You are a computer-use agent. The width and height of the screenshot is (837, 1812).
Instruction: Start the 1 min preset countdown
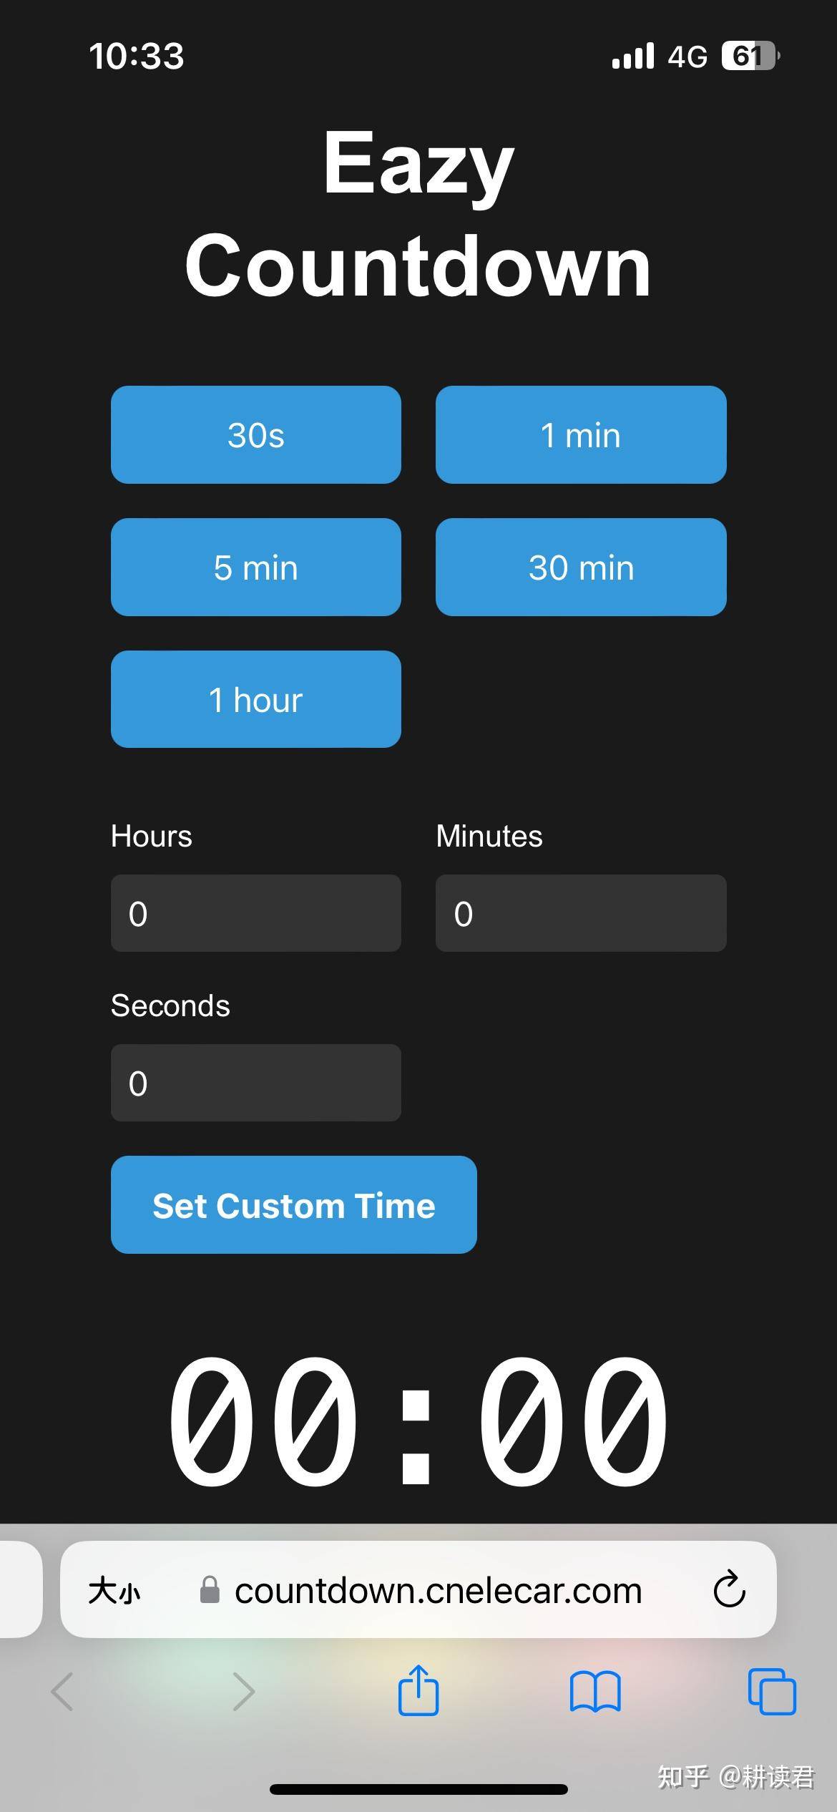[581, 434]
